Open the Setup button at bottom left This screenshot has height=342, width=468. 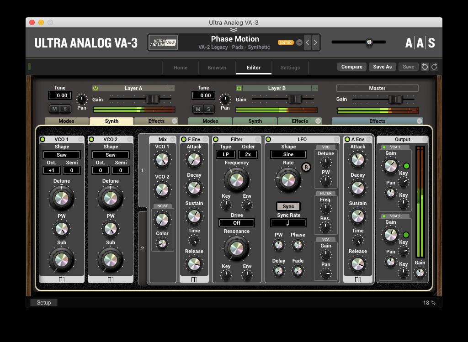click(x=44, y=303)
